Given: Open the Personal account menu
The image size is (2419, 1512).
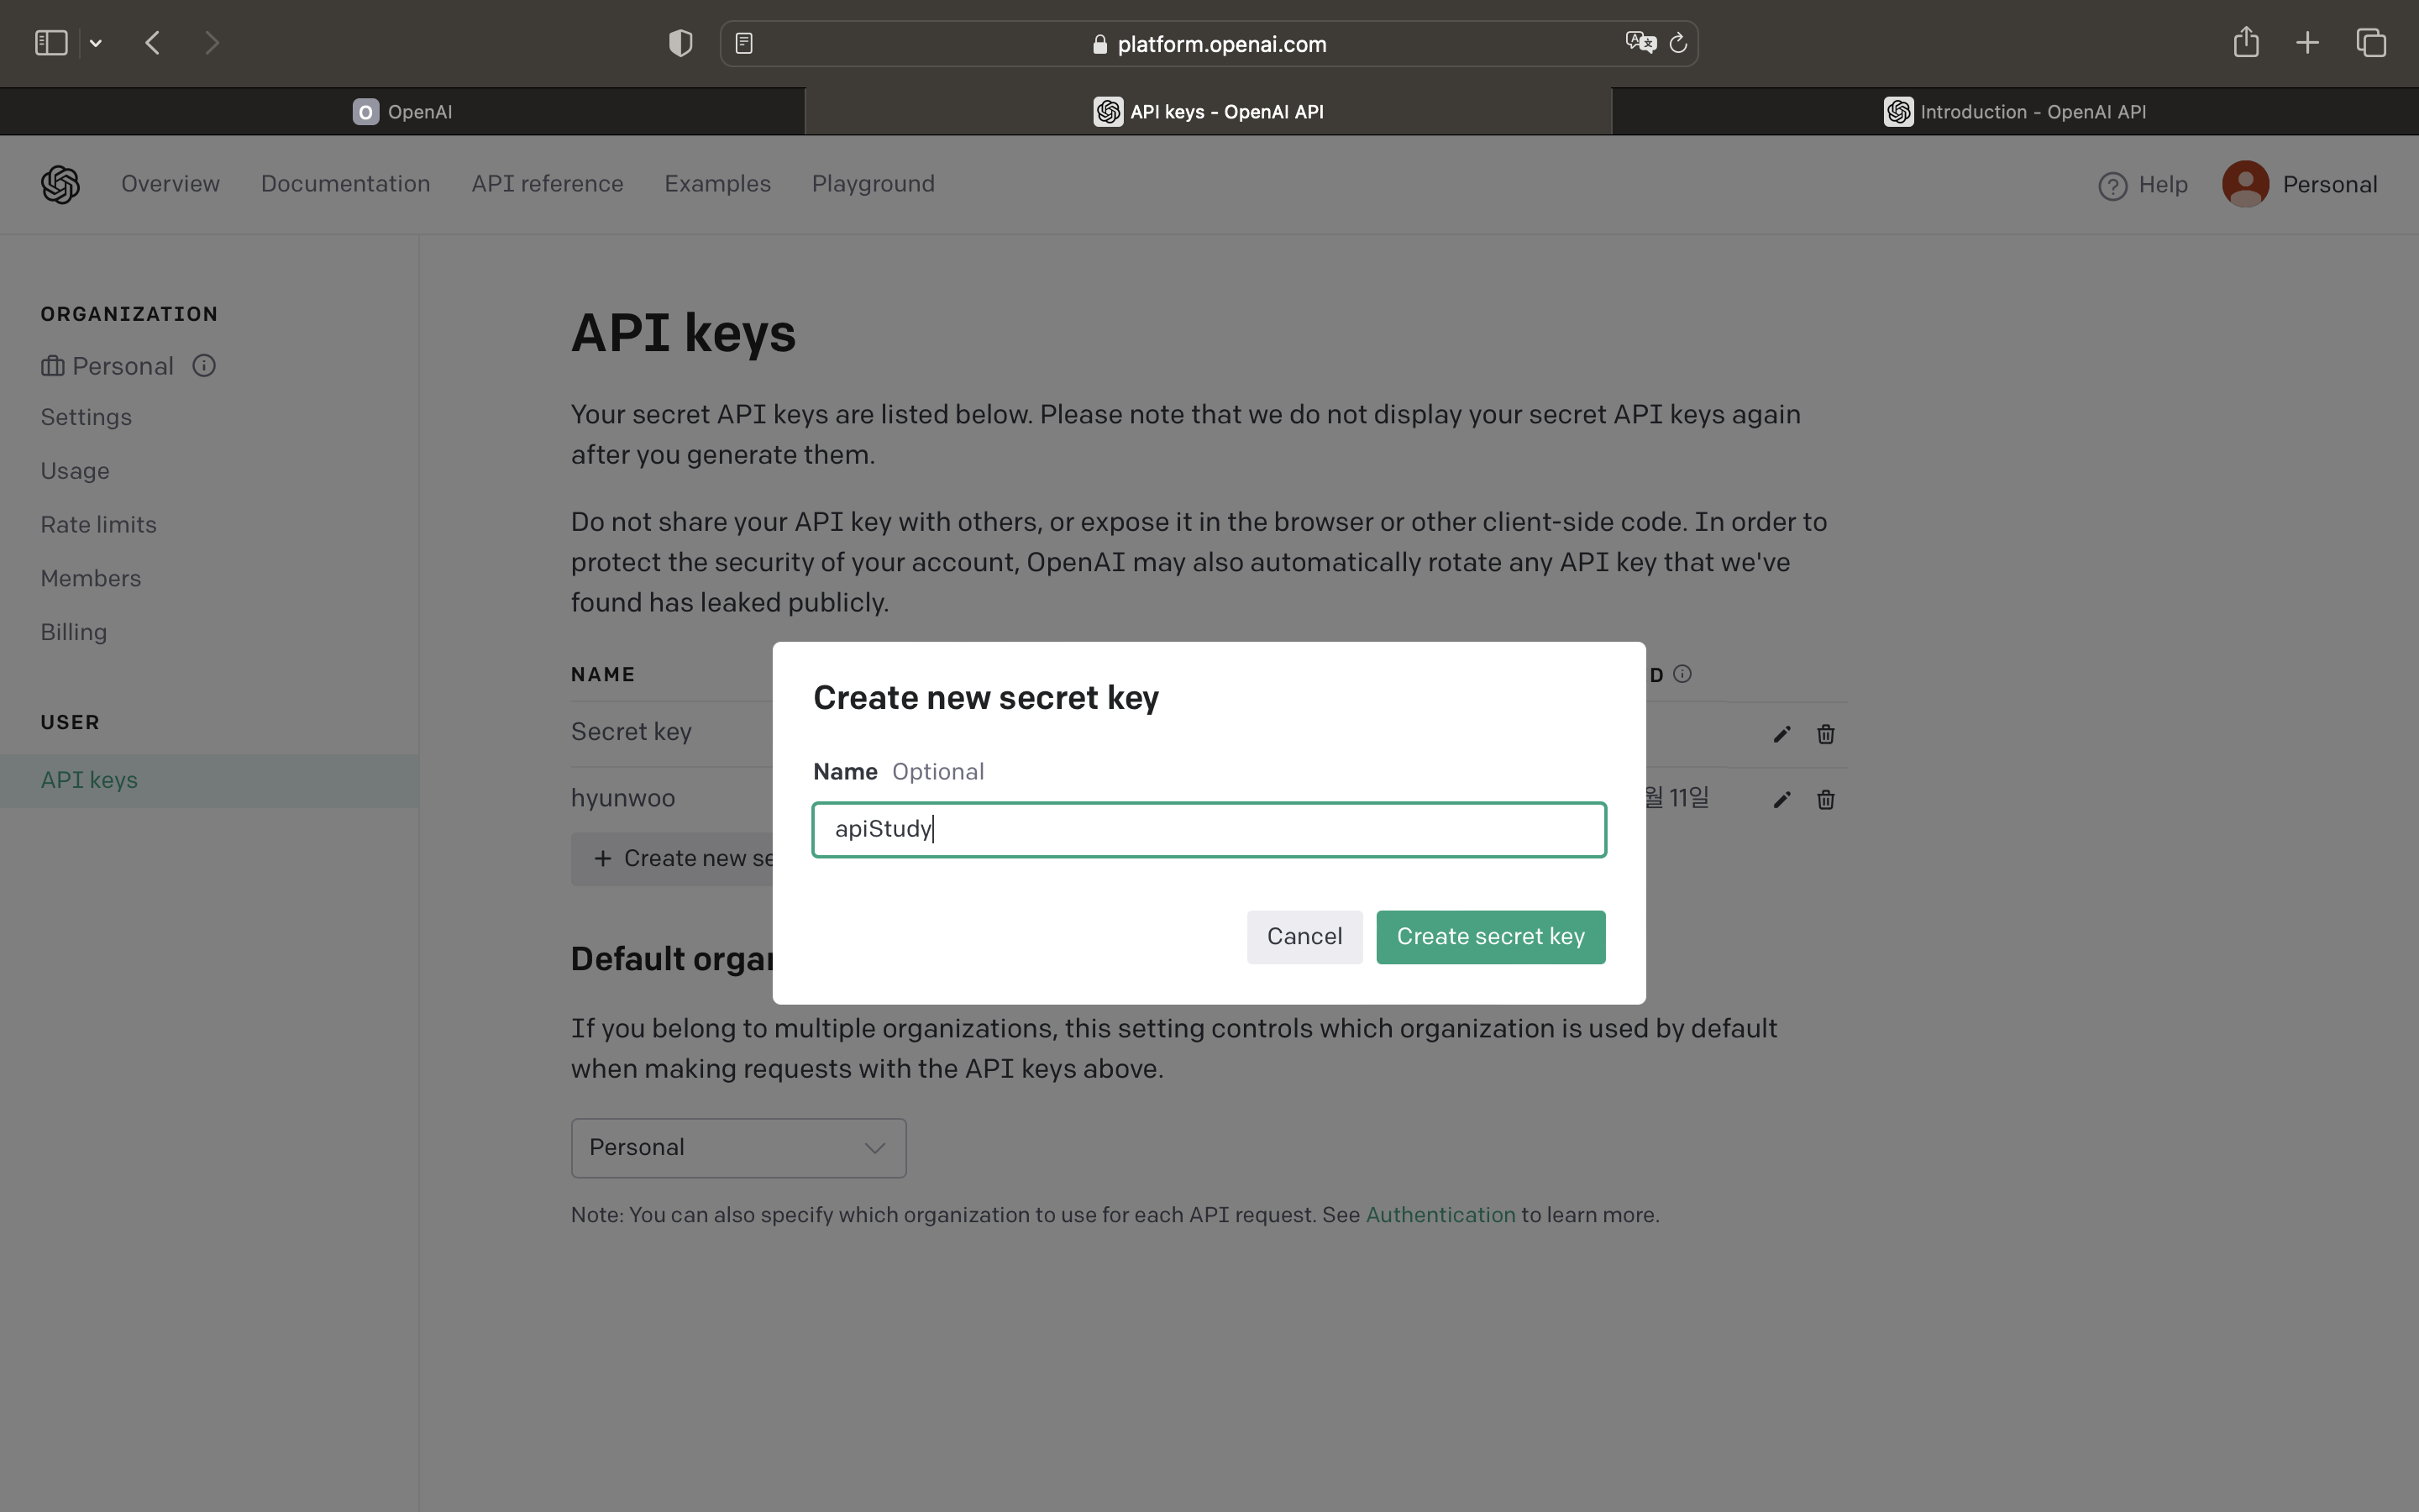Looking at the screenshot, I should (x=2299, y=184).
